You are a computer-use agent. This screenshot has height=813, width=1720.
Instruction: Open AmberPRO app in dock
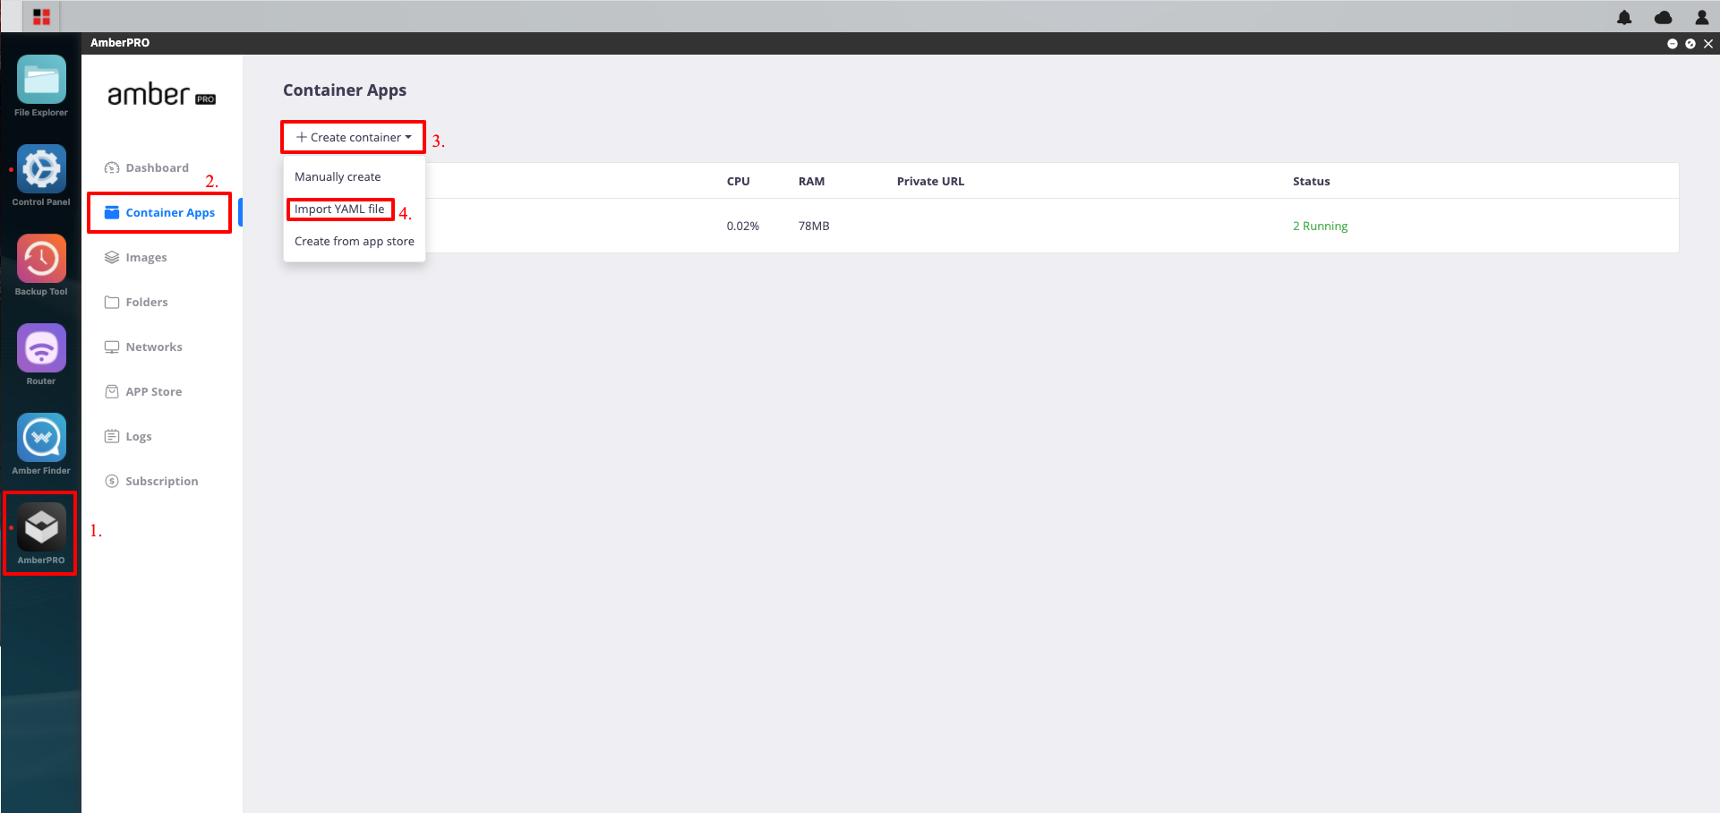coord(41,527)
